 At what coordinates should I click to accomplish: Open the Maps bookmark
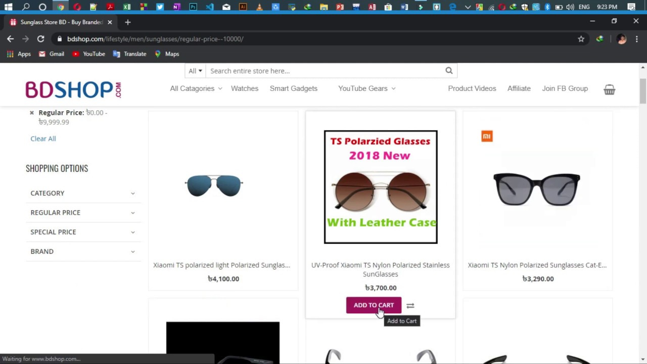(x=167, y=54)
